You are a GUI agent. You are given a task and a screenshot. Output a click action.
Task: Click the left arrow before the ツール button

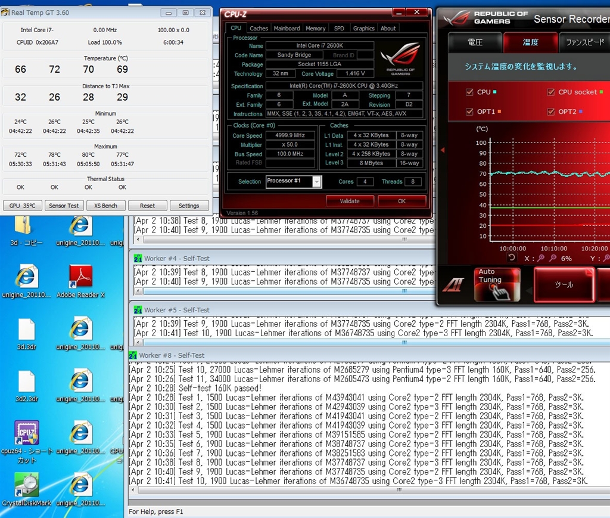click(x=528, y=290)
